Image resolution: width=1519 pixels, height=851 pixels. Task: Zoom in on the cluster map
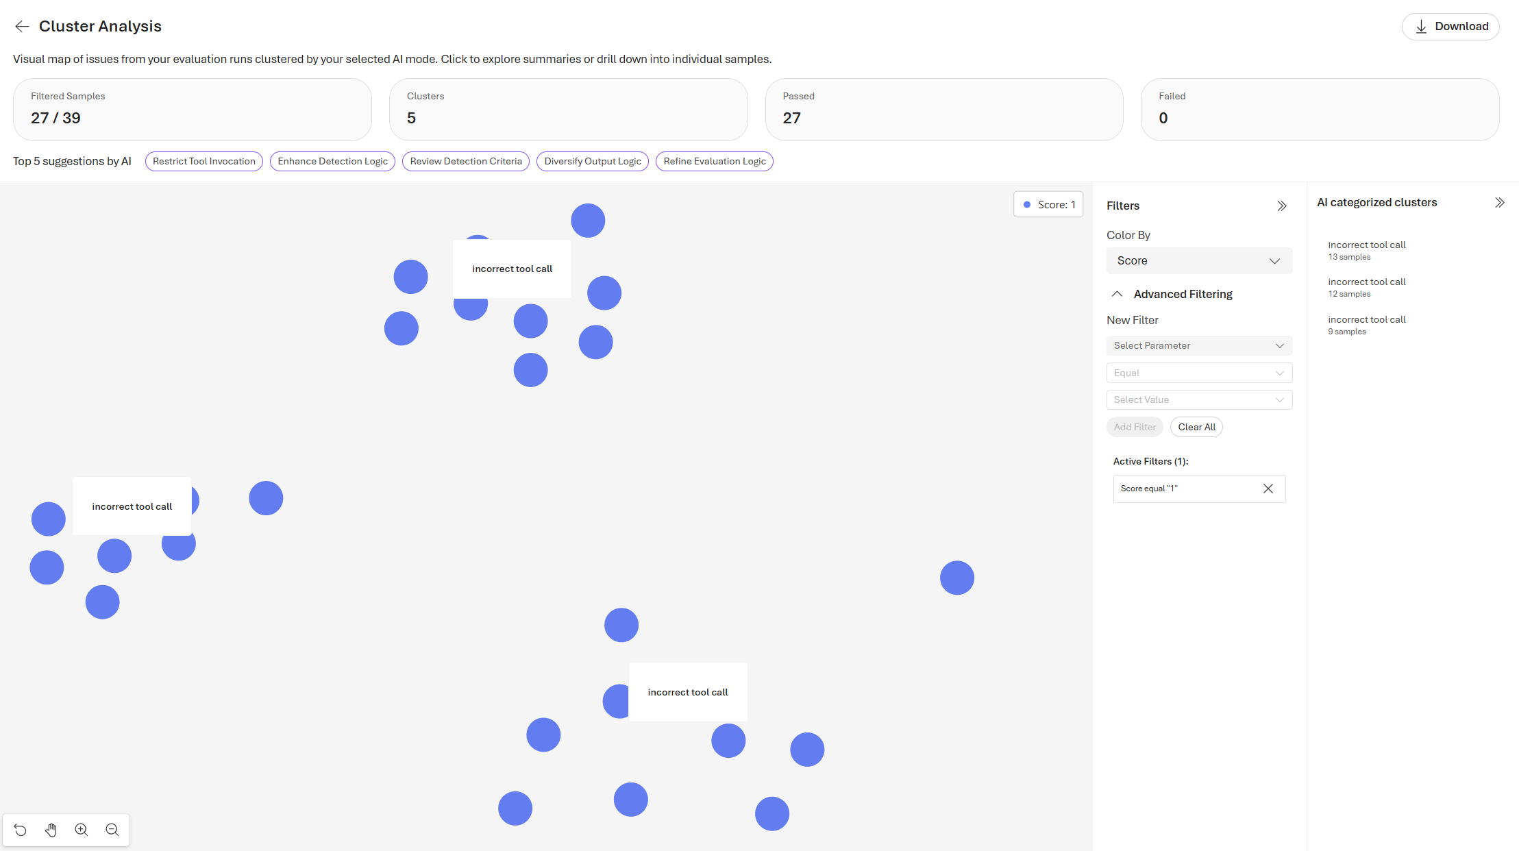click(x=82, y=829)
